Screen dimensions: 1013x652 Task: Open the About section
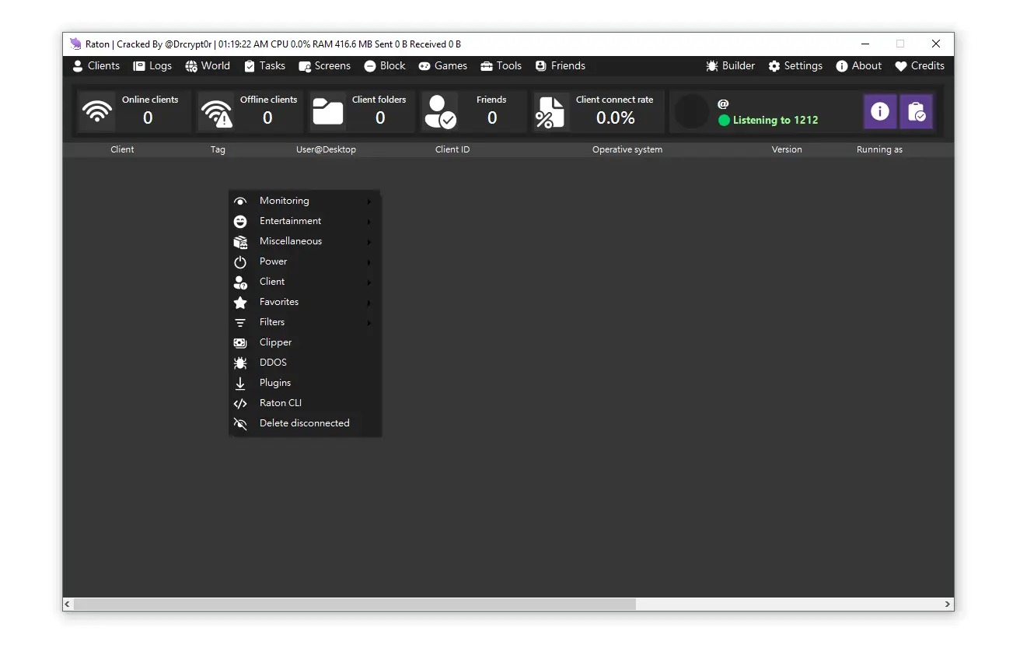(x=858, y=66)
